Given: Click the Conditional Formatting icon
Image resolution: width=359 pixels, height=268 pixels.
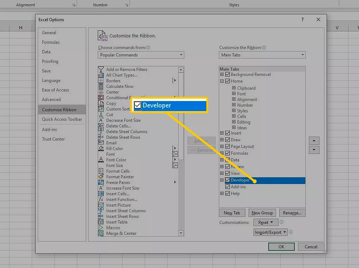Looking at the screenshot, I should 101,98.
